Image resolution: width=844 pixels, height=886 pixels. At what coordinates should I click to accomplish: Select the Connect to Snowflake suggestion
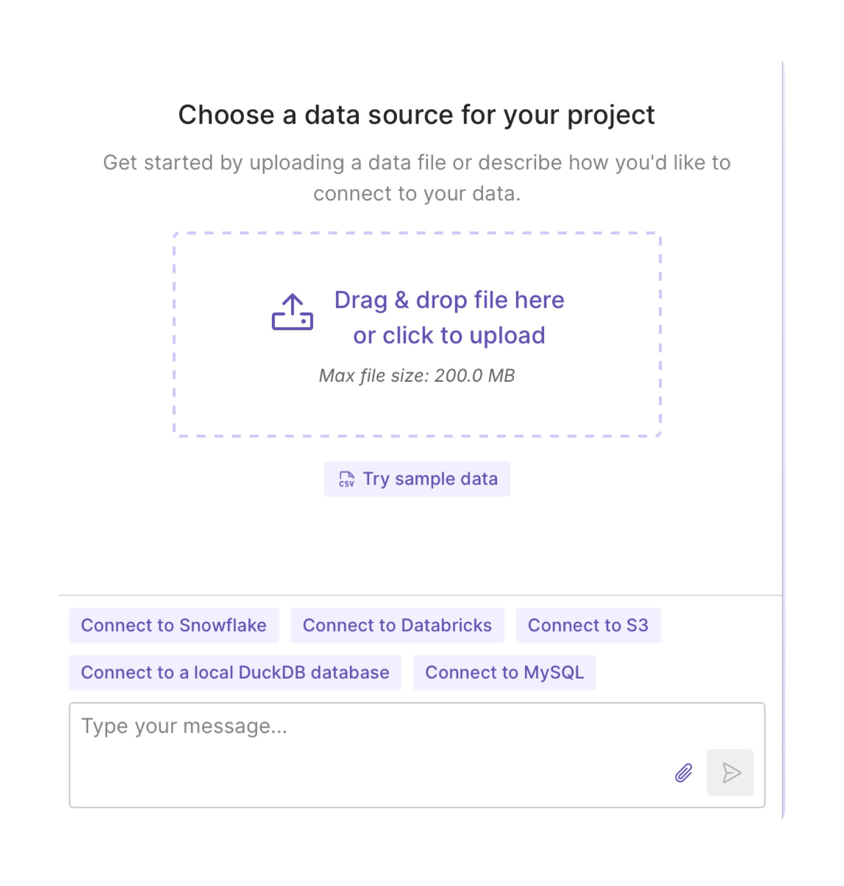coord(174,625)
